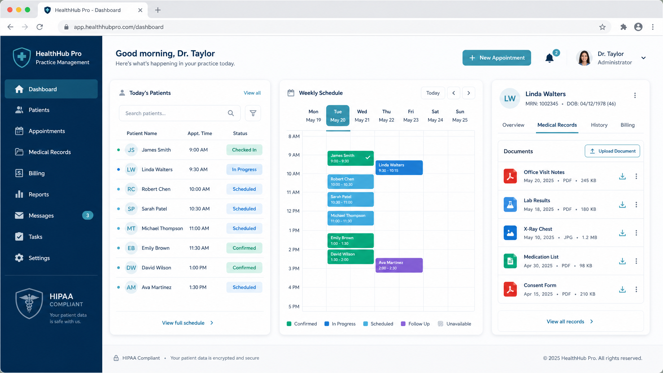
Task: Open James Smith 9:00 appointment block
Action: (x=350, y=158)
